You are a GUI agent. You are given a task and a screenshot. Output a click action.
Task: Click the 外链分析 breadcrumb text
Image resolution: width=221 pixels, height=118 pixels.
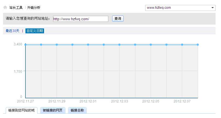click(x=34, y=8)
